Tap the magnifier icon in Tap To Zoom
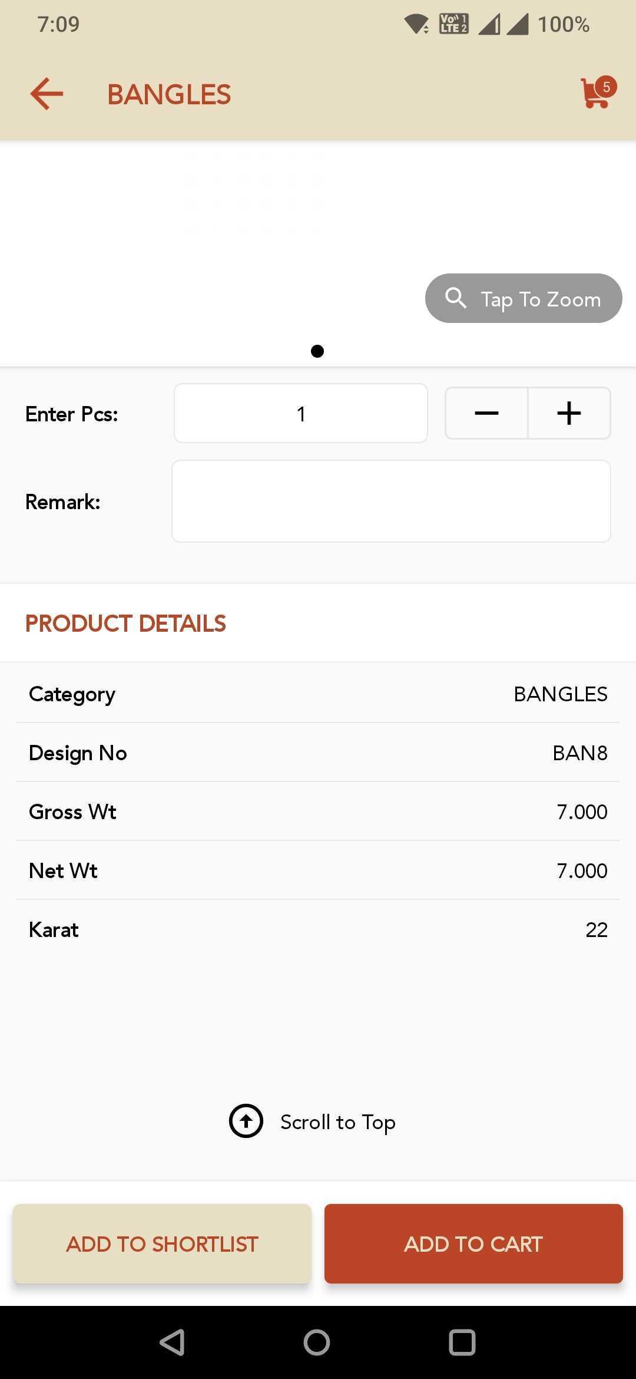This screenshot has height=1379, width=636. click(456, 298)
